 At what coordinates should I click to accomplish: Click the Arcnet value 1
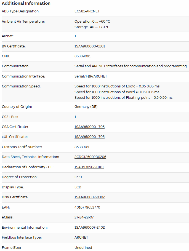click(75, 36)
